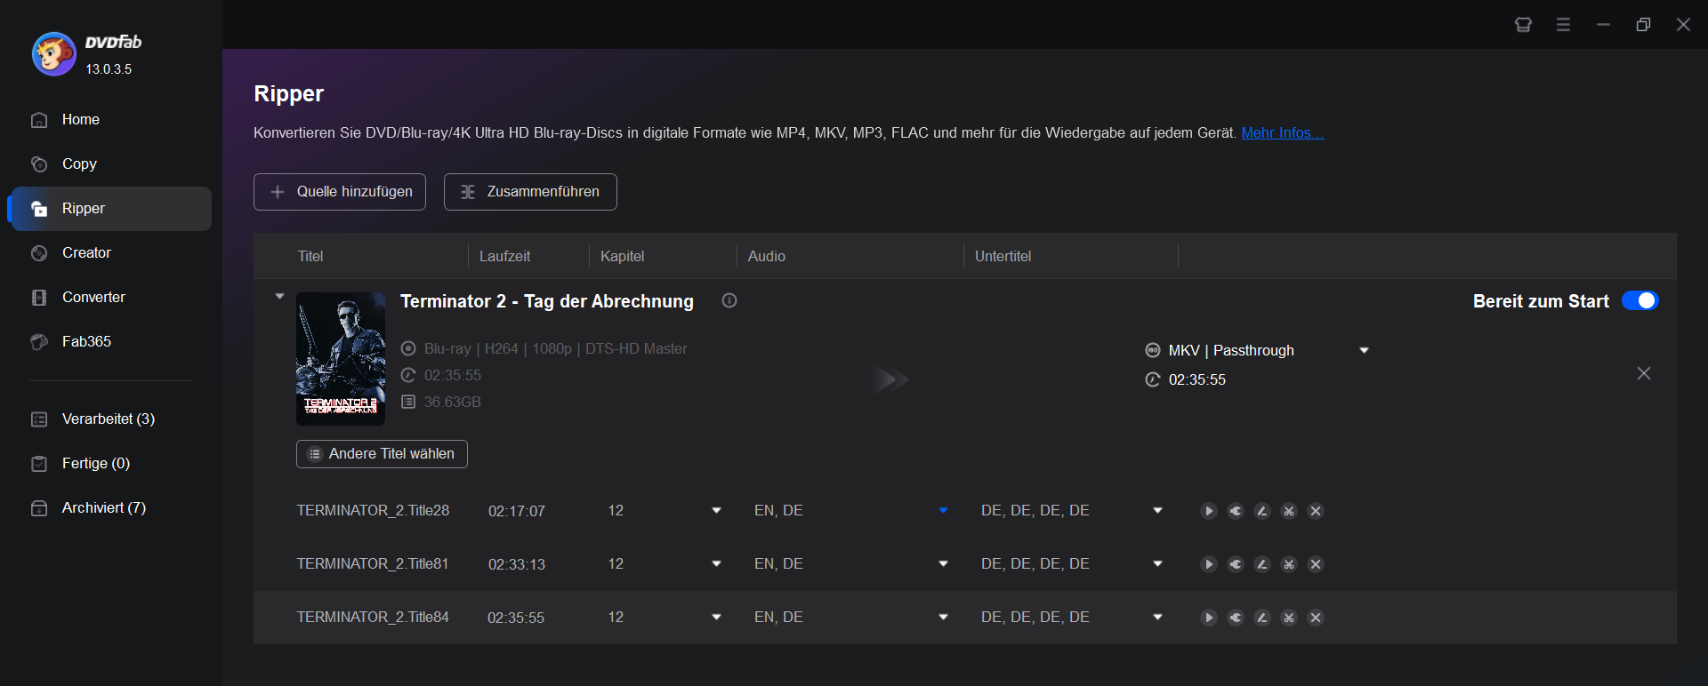The image size is (1708, 686).
Task: Open advanced settings wrench for Title28
Action: 1236,511
